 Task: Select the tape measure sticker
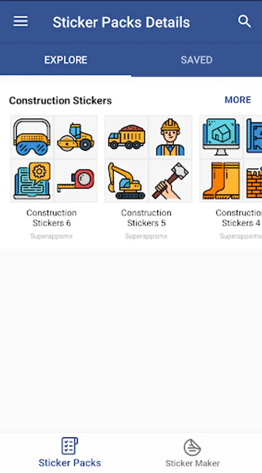click(76, 180)
